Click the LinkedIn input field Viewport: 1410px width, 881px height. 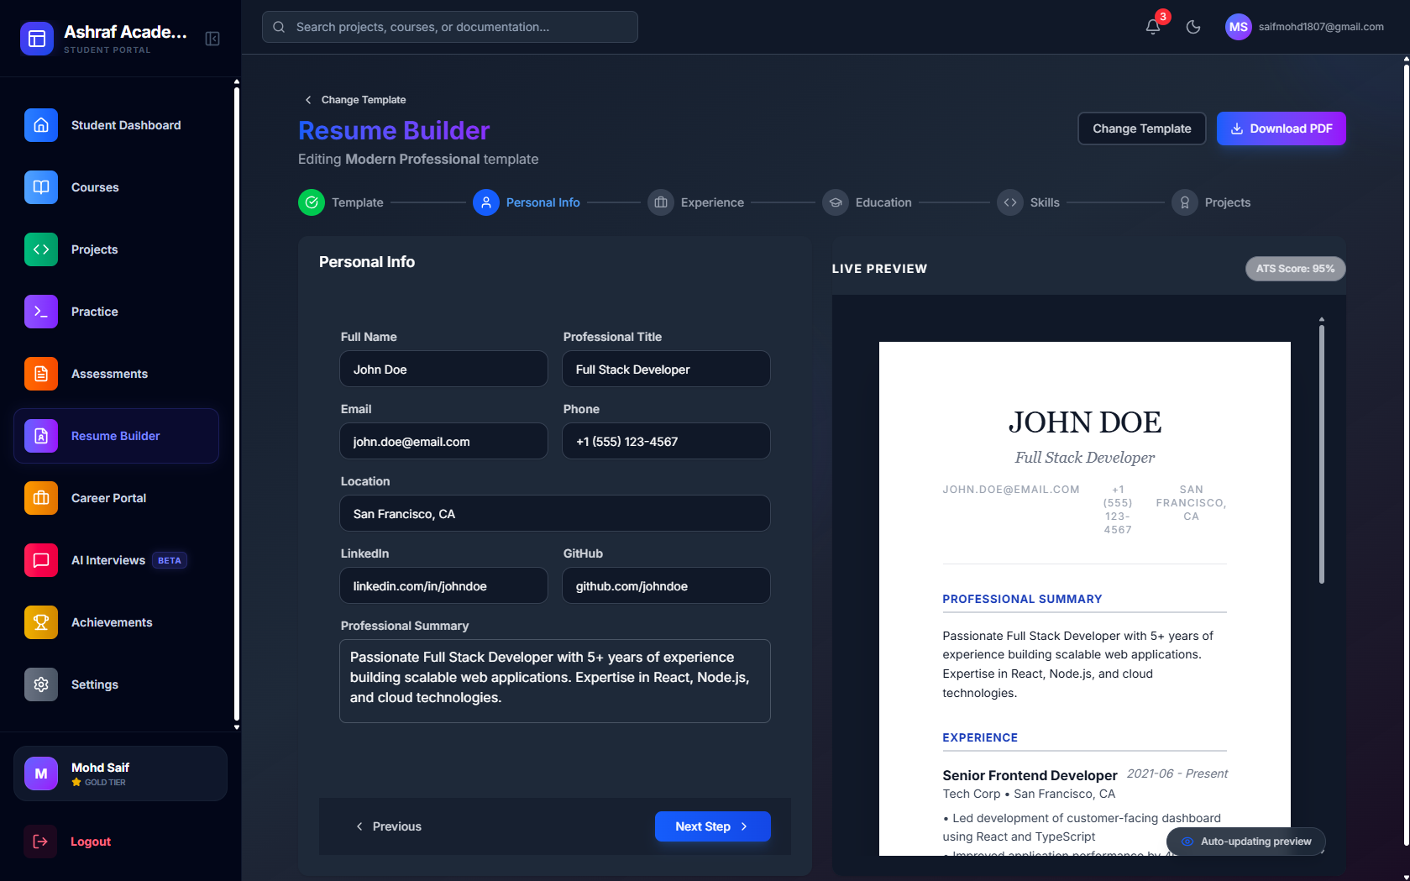[443, 585]
